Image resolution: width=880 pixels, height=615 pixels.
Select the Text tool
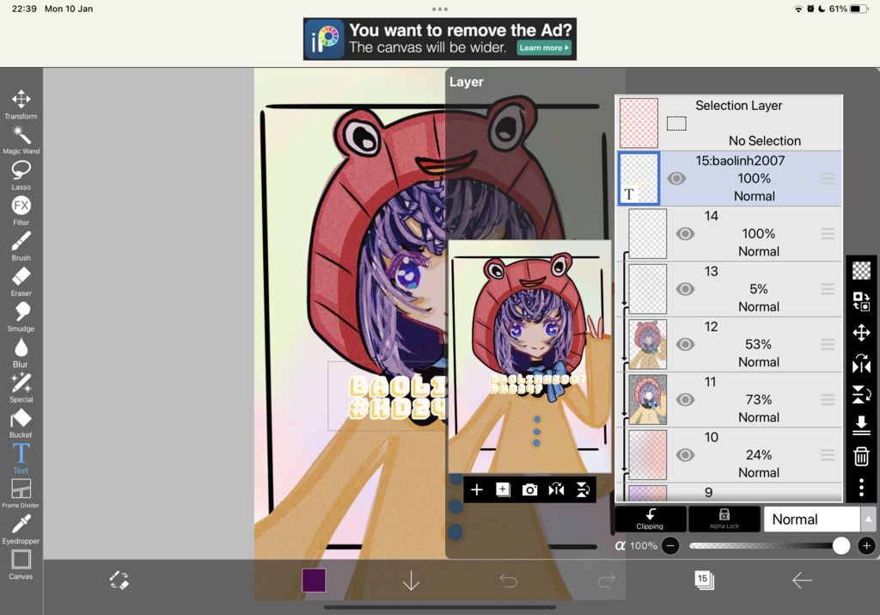(x=21, y=458)
